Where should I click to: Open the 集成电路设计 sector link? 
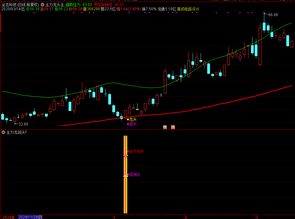[188, 9]
